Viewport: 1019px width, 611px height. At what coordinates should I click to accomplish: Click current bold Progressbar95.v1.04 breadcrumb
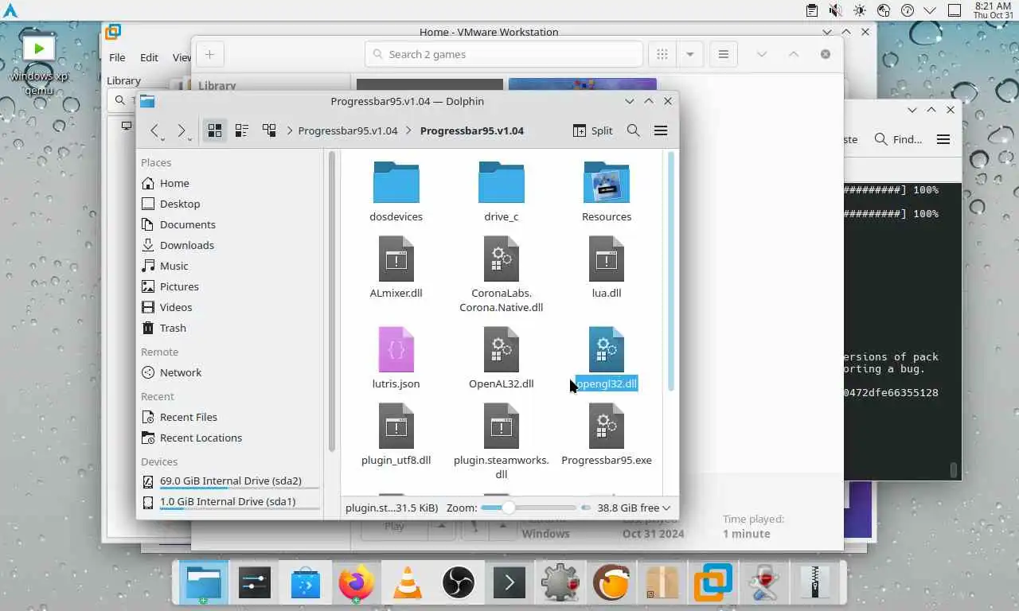[472, 130]
